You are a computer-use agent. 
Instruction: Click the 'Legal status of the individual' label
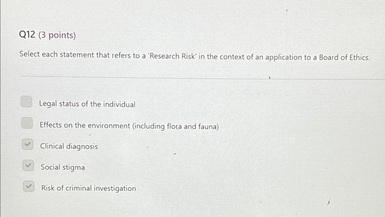[x=88, y=104]
